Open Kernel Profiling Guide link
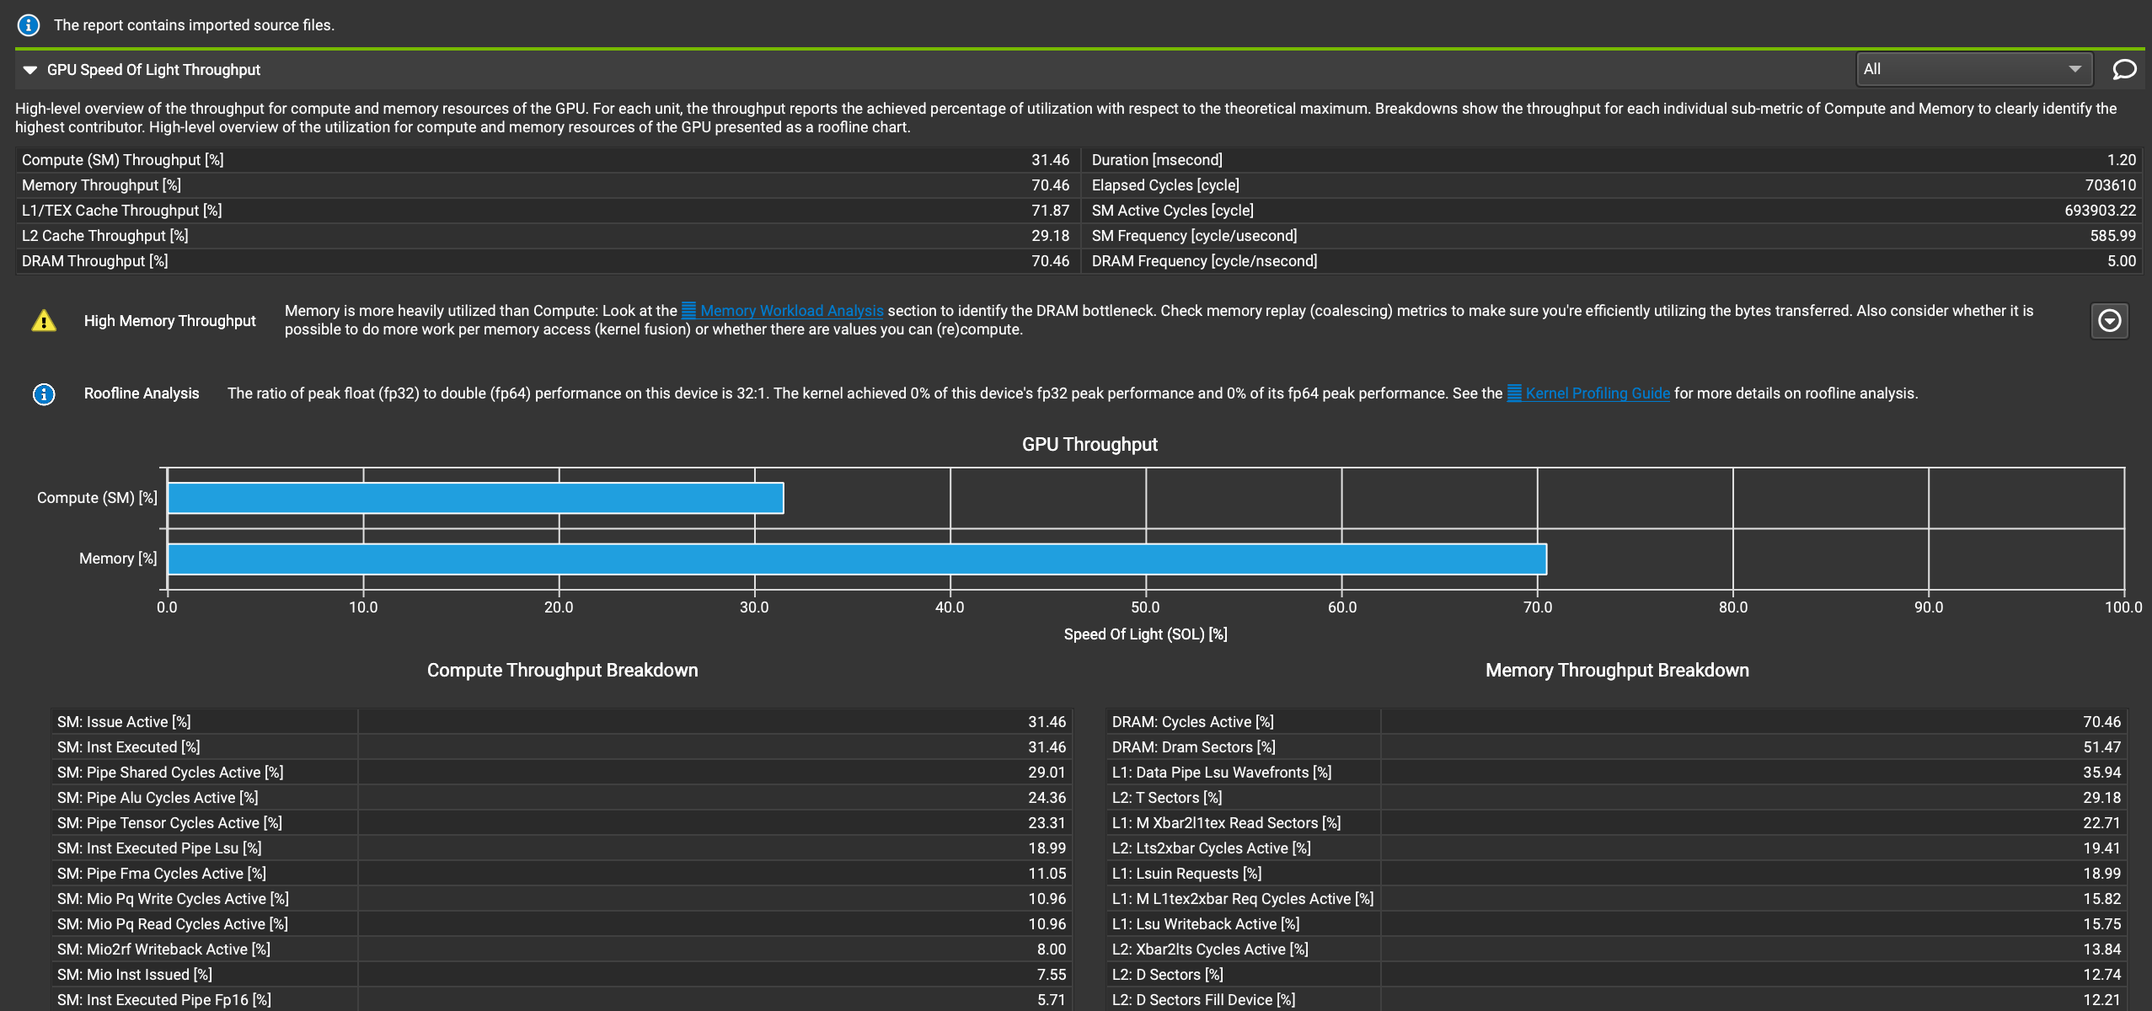The image size is (2152, 1011). point(1597,393)
